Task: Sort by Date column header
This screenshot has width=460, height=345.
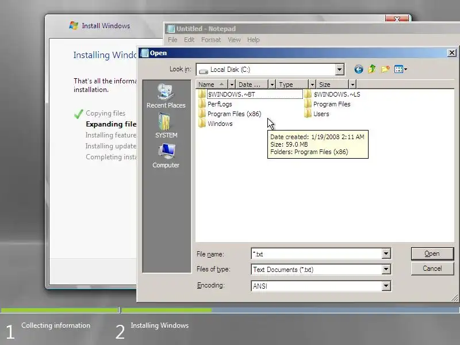Action: pyautogui.click(x=252, y=85)
